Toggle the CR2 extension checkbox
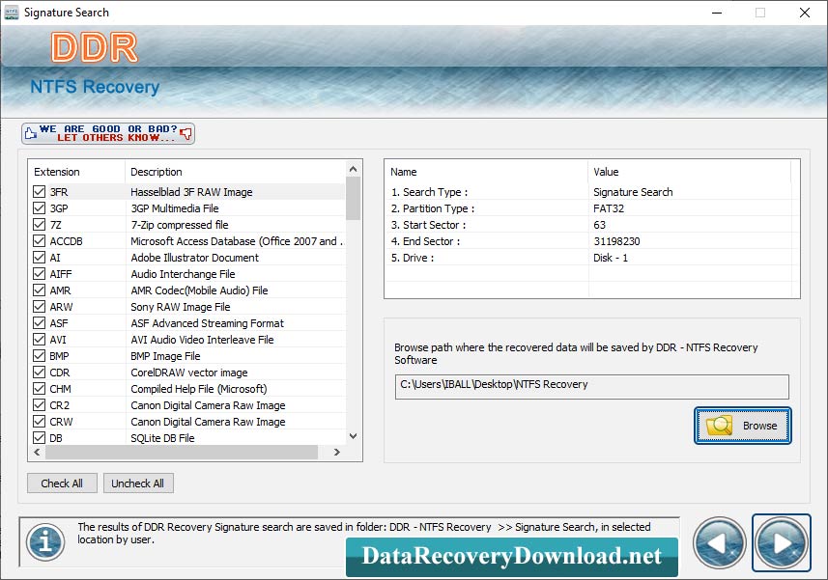Screen dimensions: 828x580 tap(39, 405)
